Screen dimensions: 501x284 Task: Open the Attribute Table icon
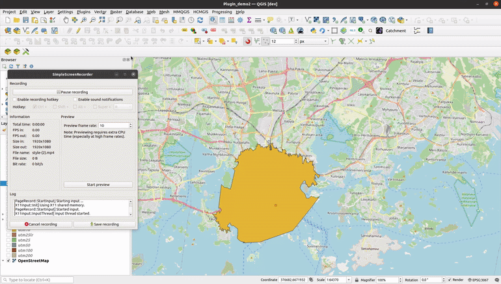(x=223, y=20)
